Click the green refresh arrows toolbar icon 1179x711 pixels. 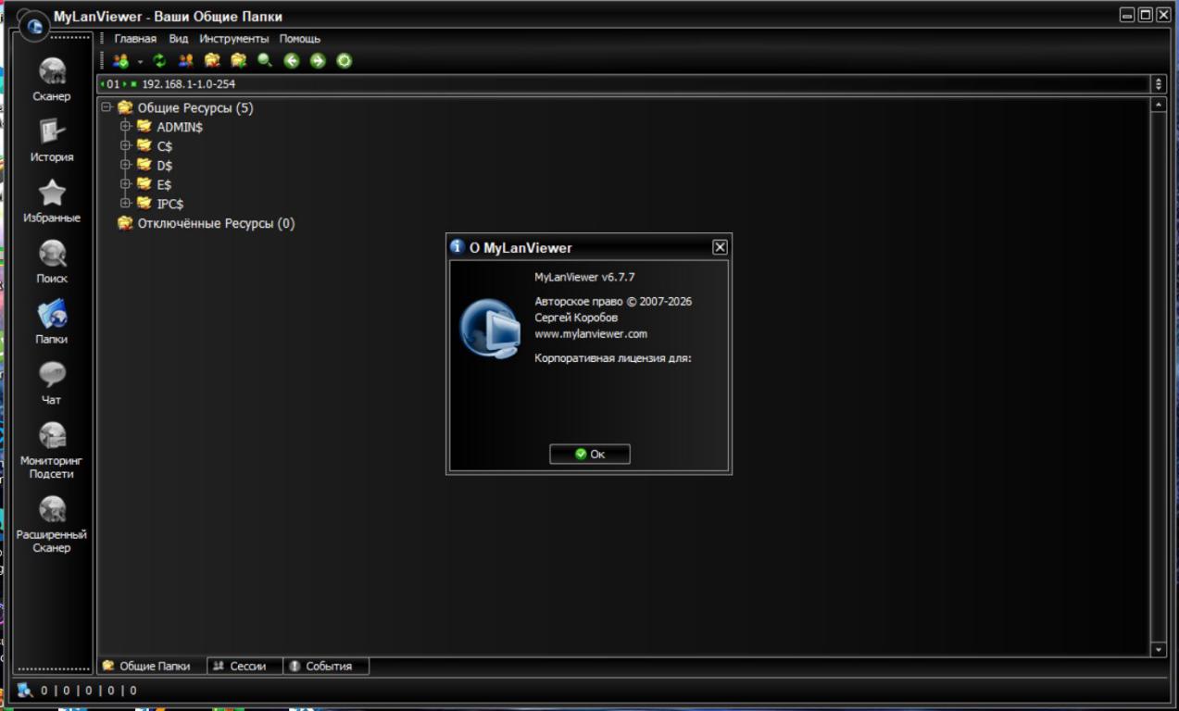coord(159,61)
